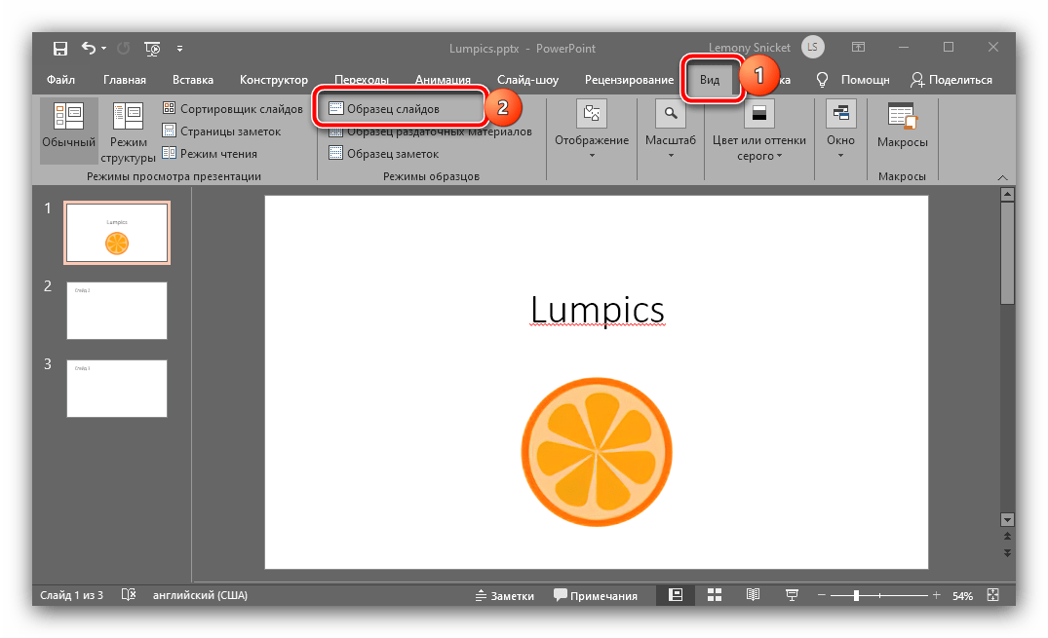Viewport: 1048px width, 638px height.
Task: Click the Save icon in title bar
Action: 60,48
